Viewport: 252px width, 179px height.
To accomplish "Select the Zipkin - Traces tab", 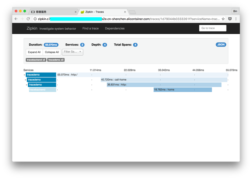I will (x=103, y=12).
